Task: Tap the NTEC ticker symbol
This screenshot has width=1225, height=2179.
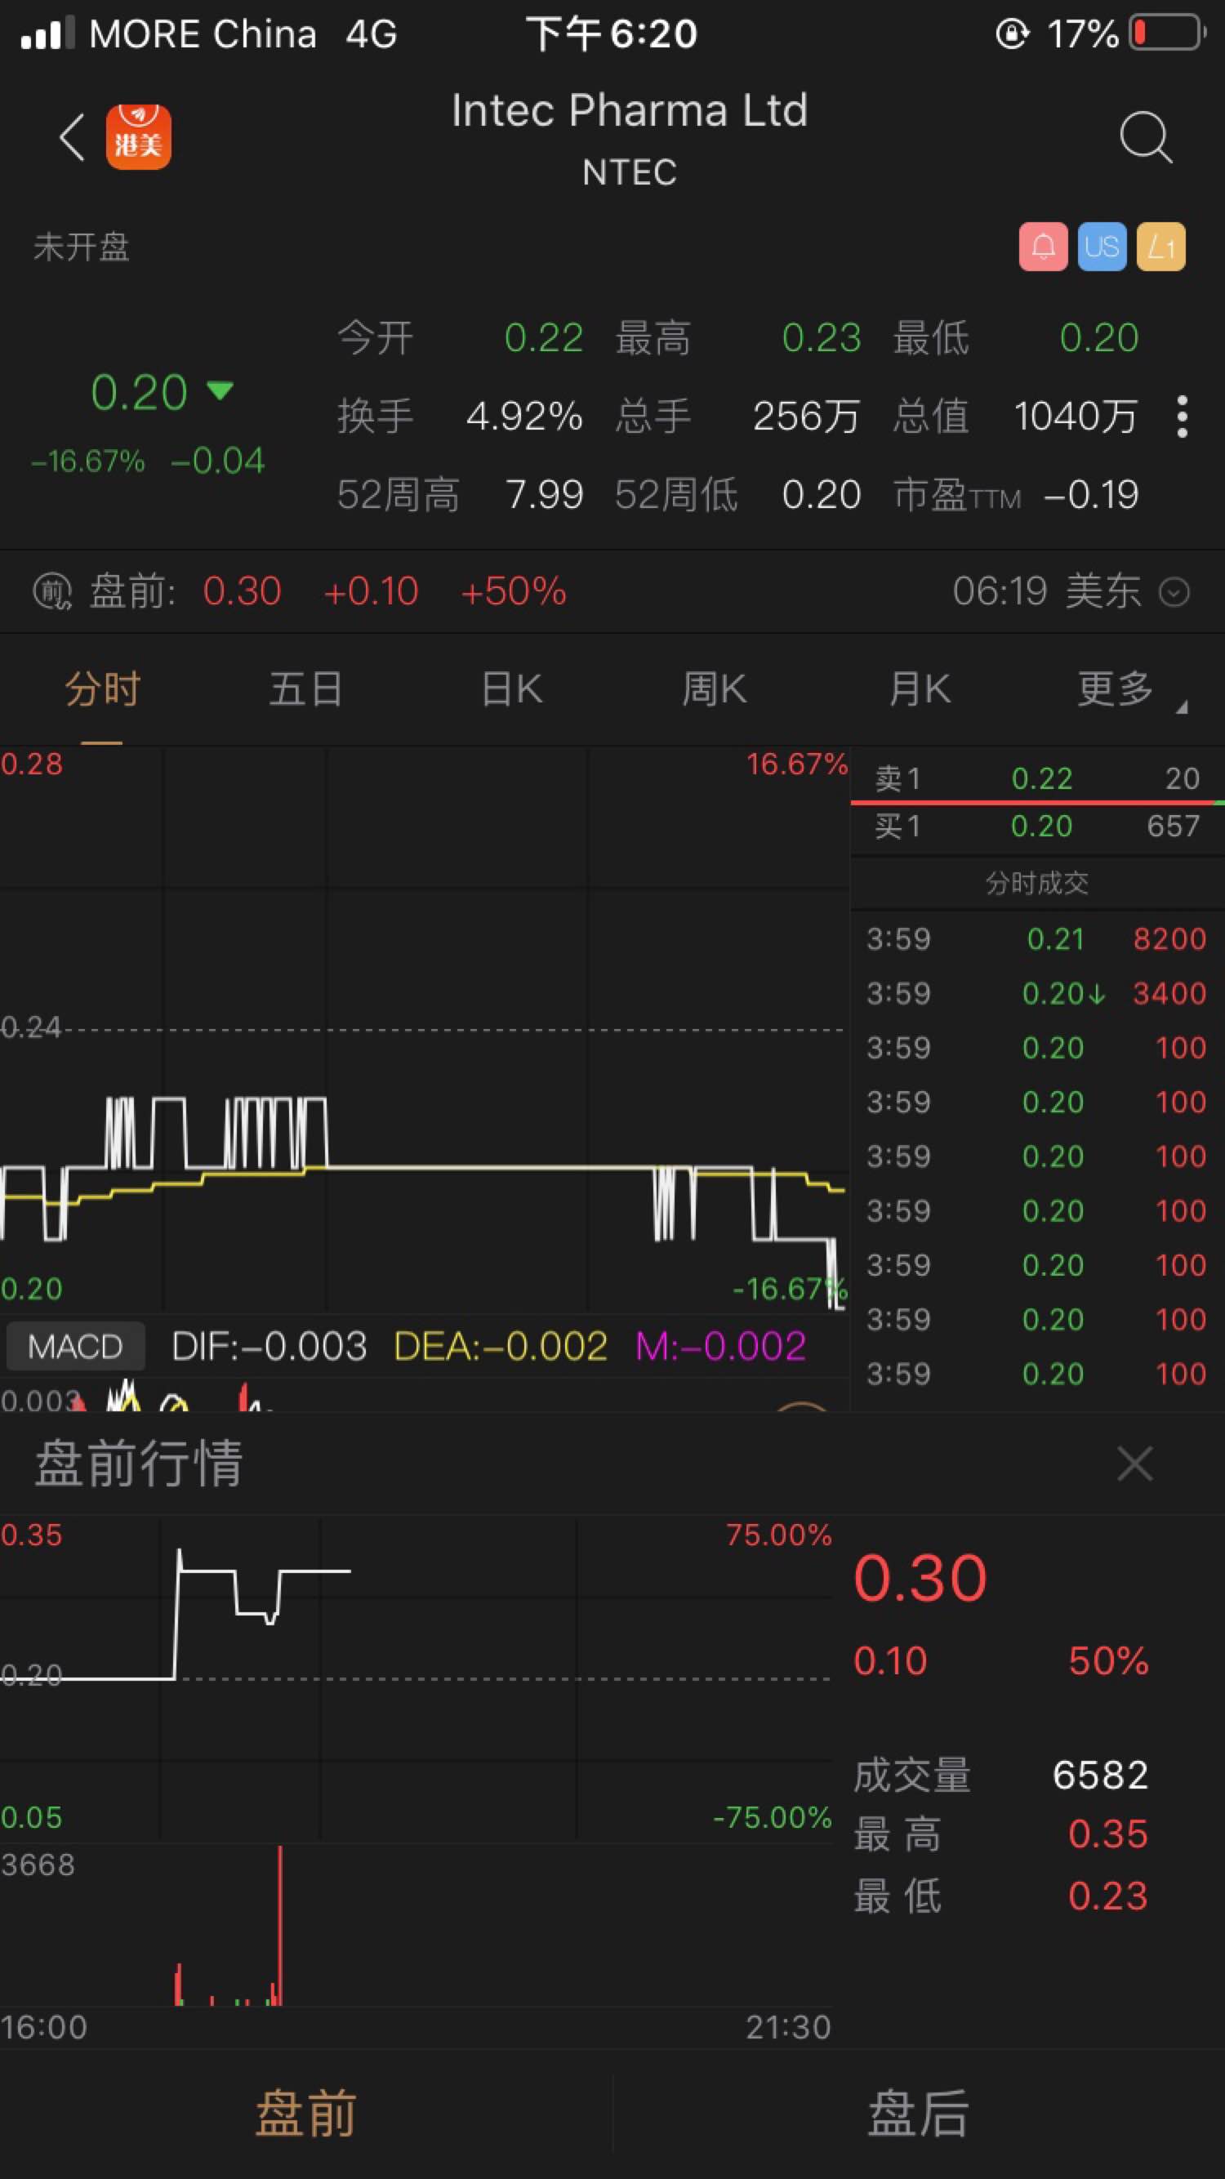Action: click(x=630, y=172)
